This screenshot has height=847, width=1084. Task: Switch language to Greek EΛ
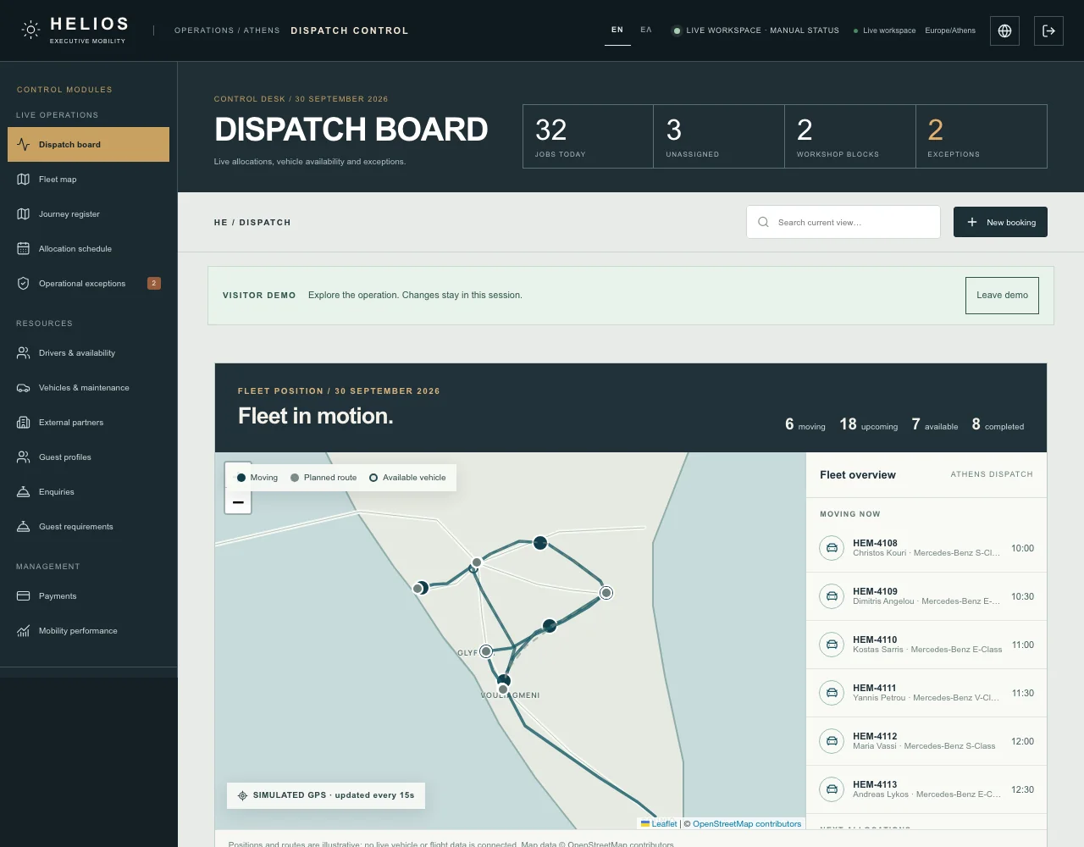tap(646, 30)
